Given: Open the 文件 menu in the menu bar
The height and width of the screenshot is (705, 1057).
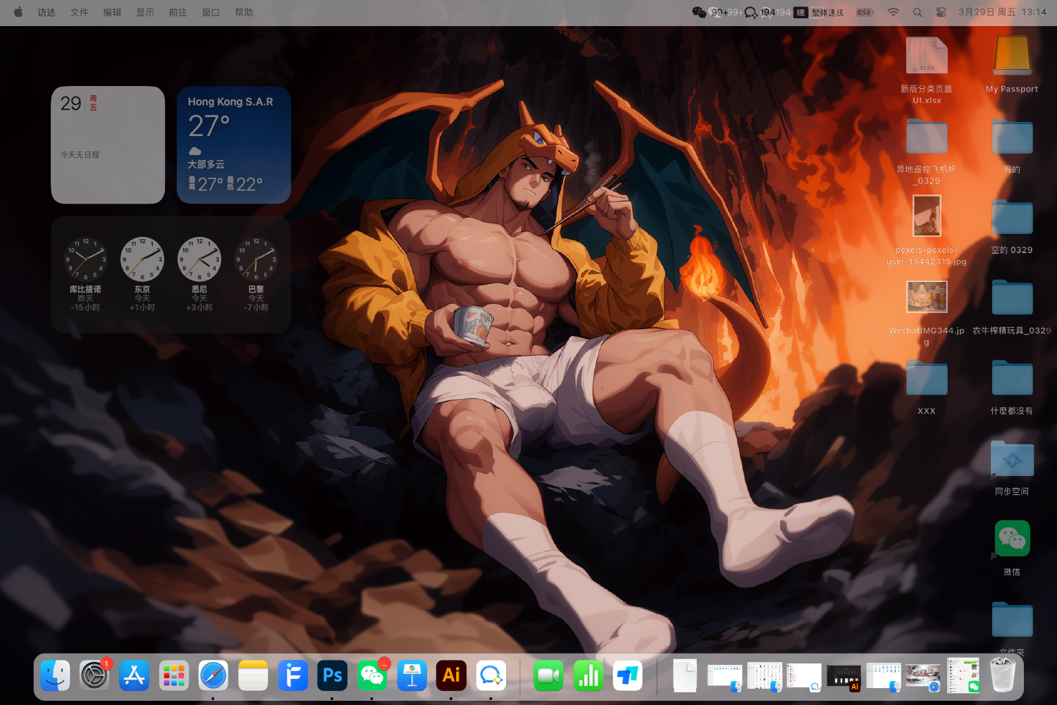Looking at the screenshot, I should point(79,12).
